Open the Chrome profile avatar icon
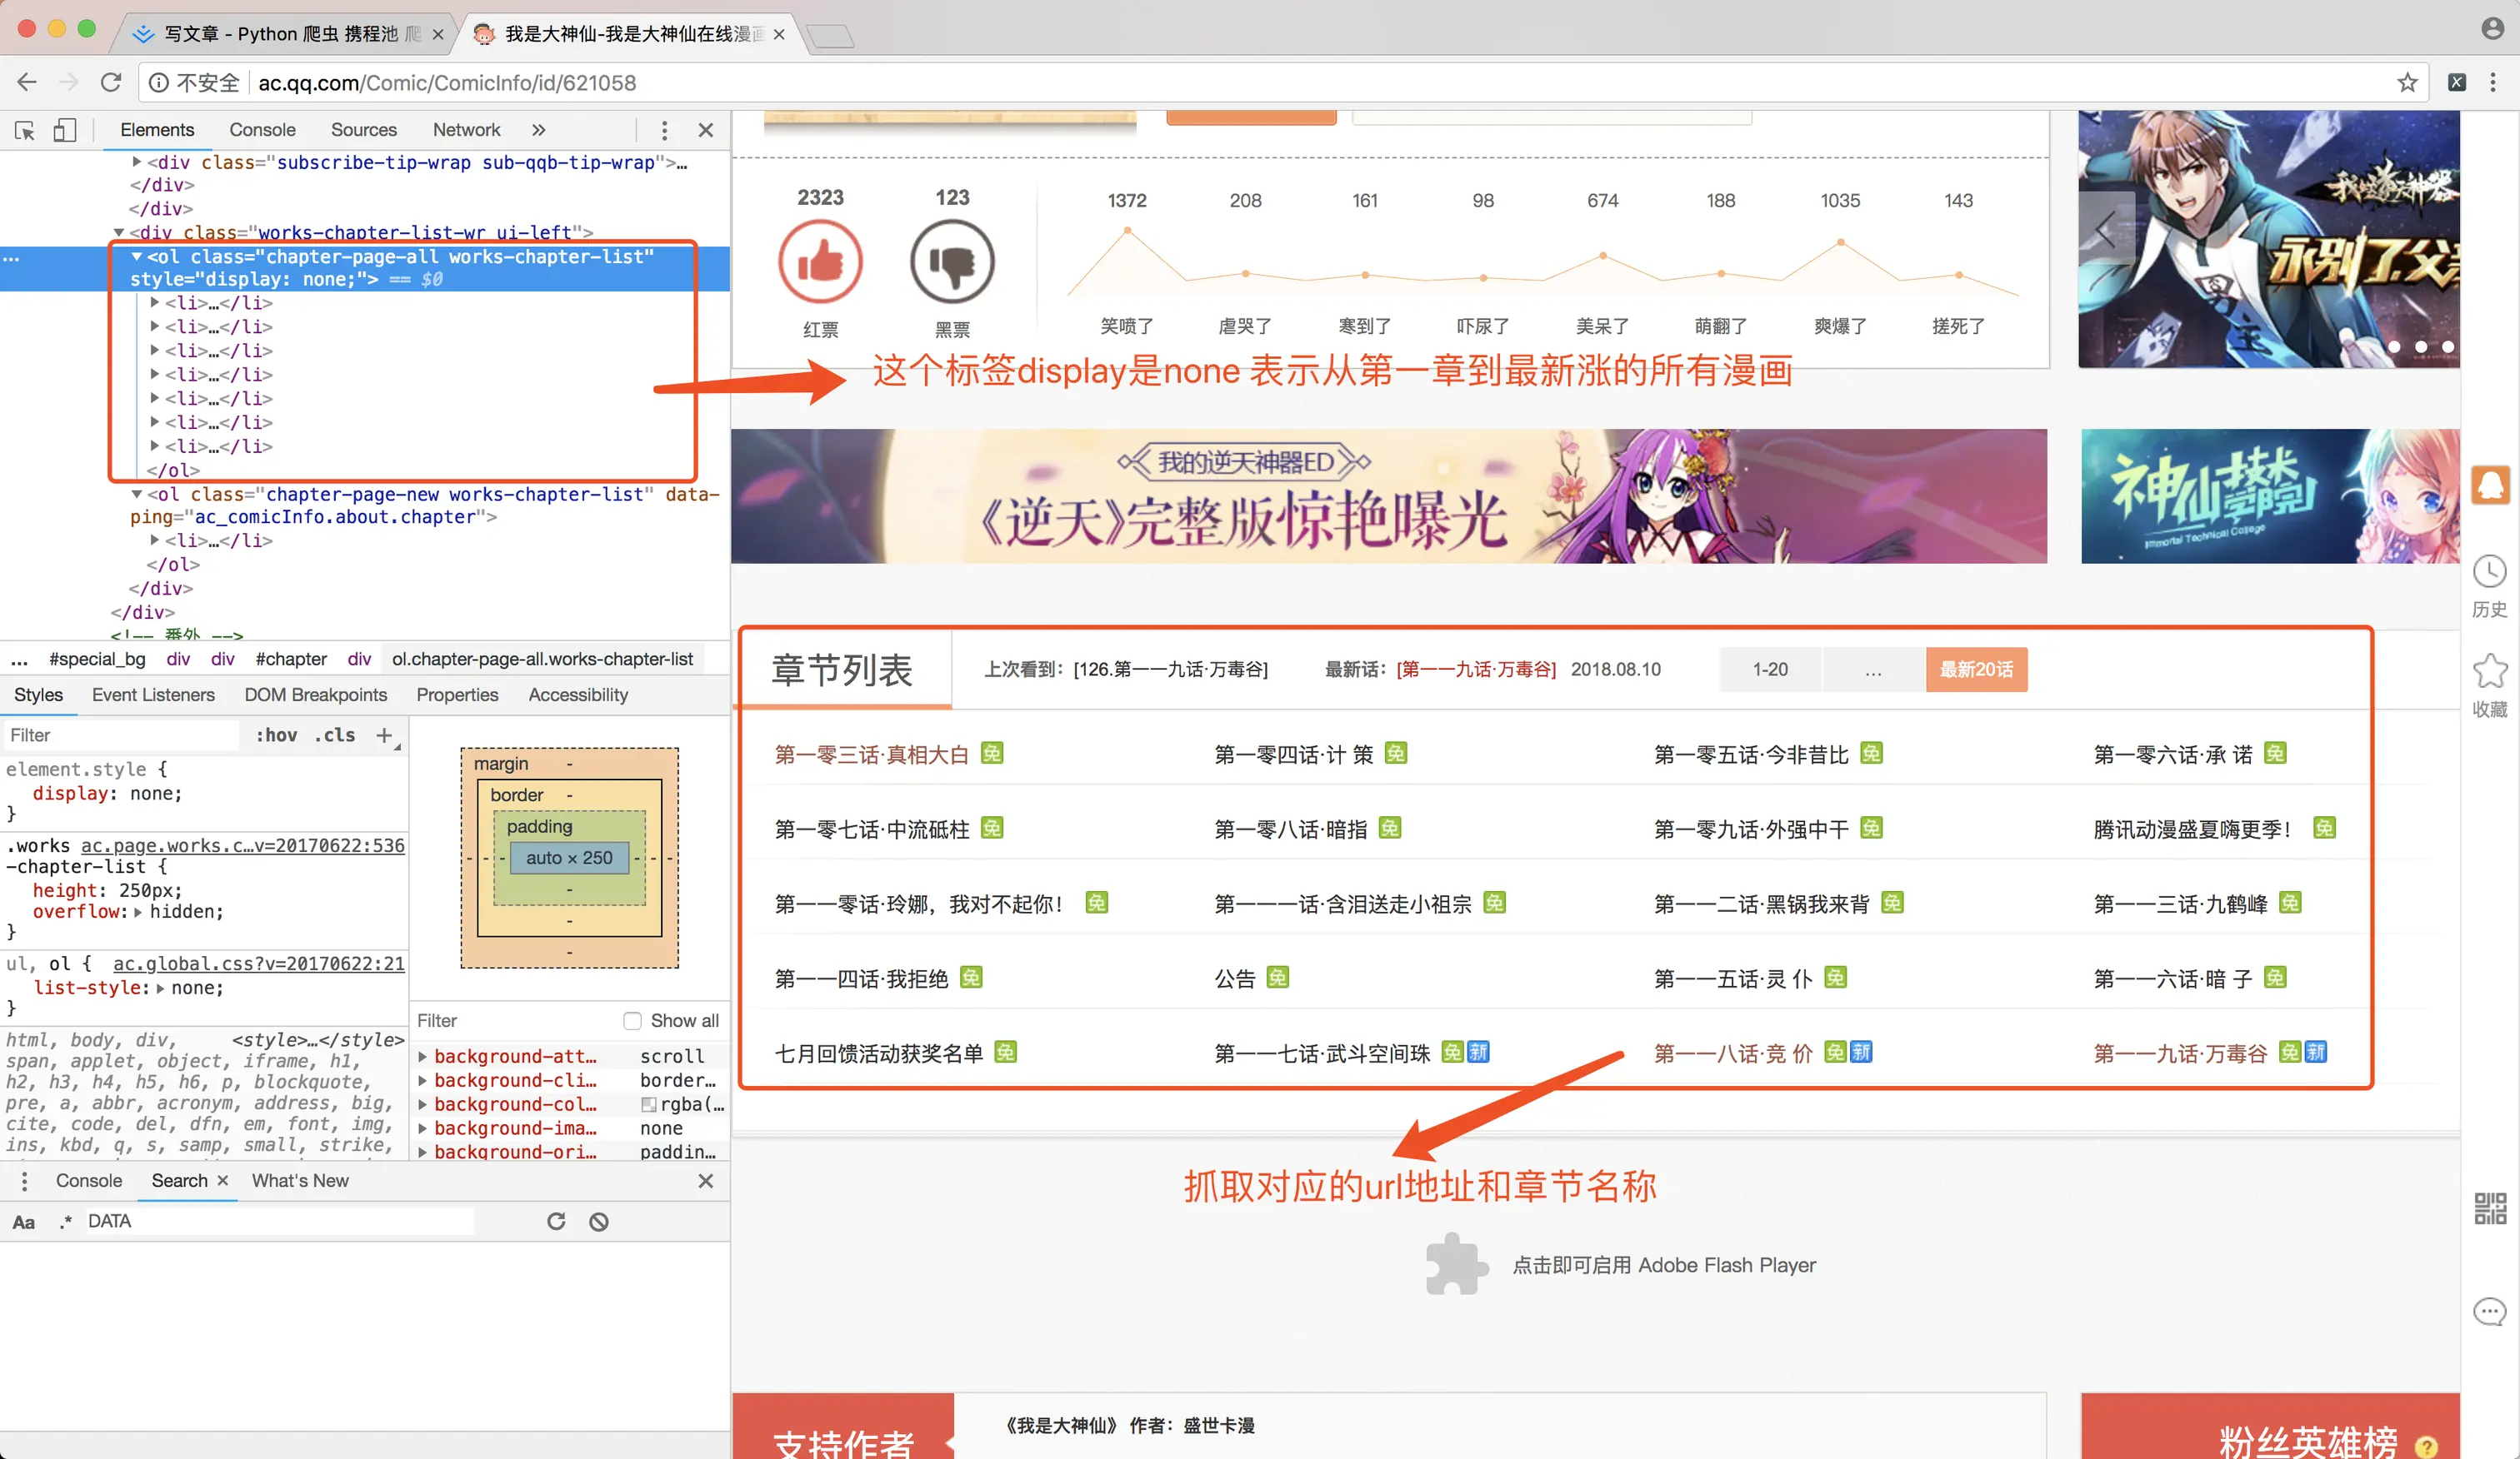The image size is (2520, 1459). point(2492,28)
